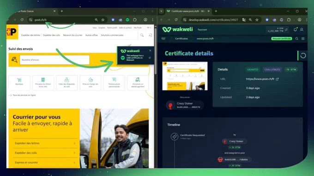
Task: Refresh the token balance in Wakweli header
Action: pyautogui.click(x=286, y=30)
